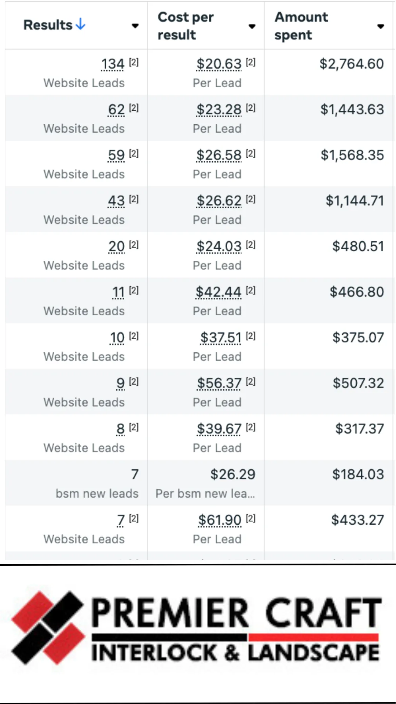Click the [2] footnote beside 134 results
Screen dimensions: 396x704
coord(134,62)
